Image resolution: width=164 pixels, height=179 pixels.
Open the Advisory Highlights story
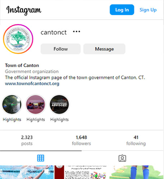point(59,104)
